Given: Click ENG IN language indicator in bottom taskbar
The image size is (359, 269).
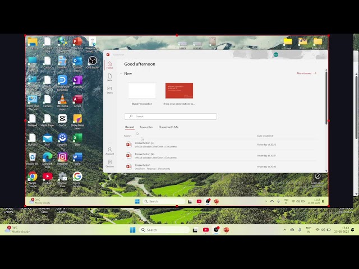Looking at the screenshot, I should (x=309, y=230).
